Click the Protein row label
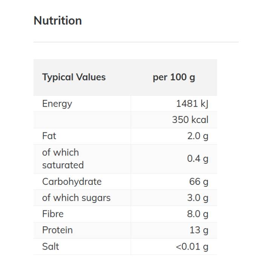The image size is (264, 264). (x=57, y=230)
